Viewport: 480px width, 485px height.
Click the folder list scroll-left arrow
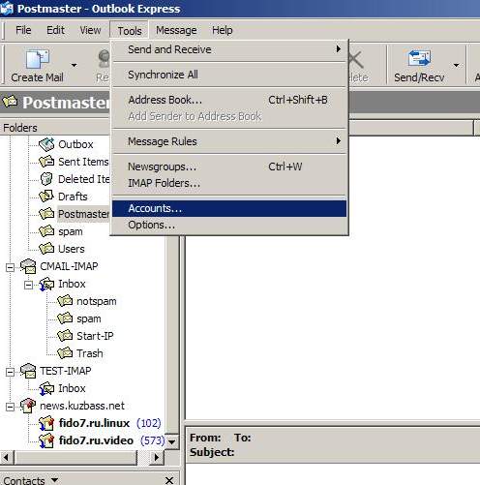tap(6, 457)
